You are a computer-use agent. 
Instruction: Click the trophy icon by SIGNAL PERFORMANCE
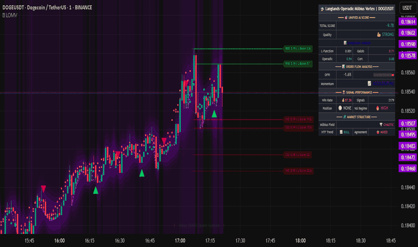point(344,93)
